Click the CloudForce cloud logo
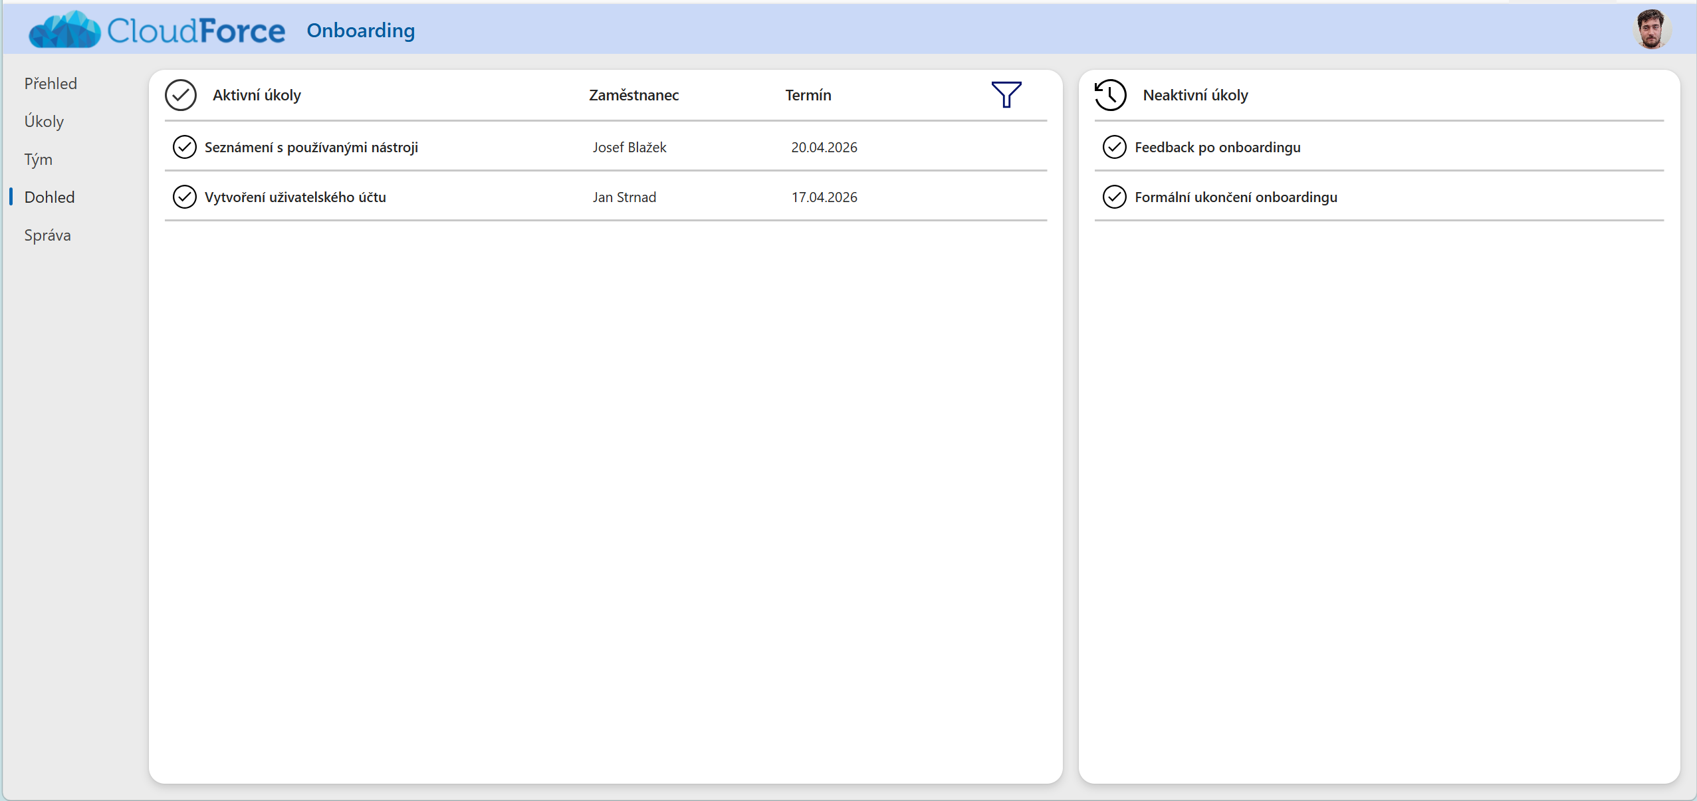Screen dimensions: 1697x801 (x=64, y=30)
